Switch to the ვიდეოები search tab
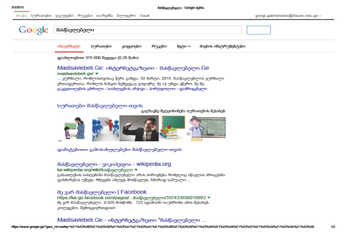The width and height of the screenshot is (347, 235). point(131,46)
